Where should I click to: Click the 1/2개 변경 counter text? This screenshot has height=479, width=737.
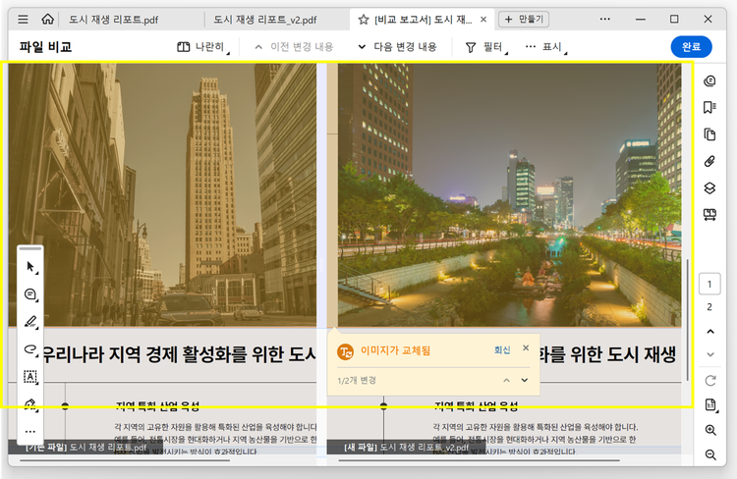(x=357, y=381)
